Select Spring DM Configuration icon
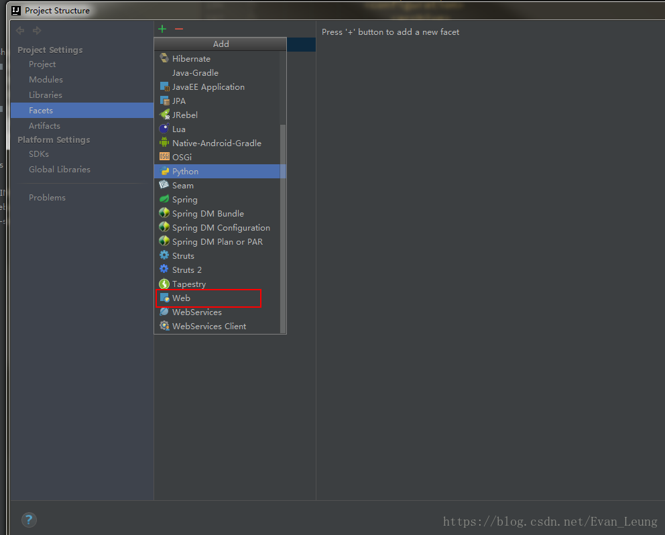 pos(164,227)
